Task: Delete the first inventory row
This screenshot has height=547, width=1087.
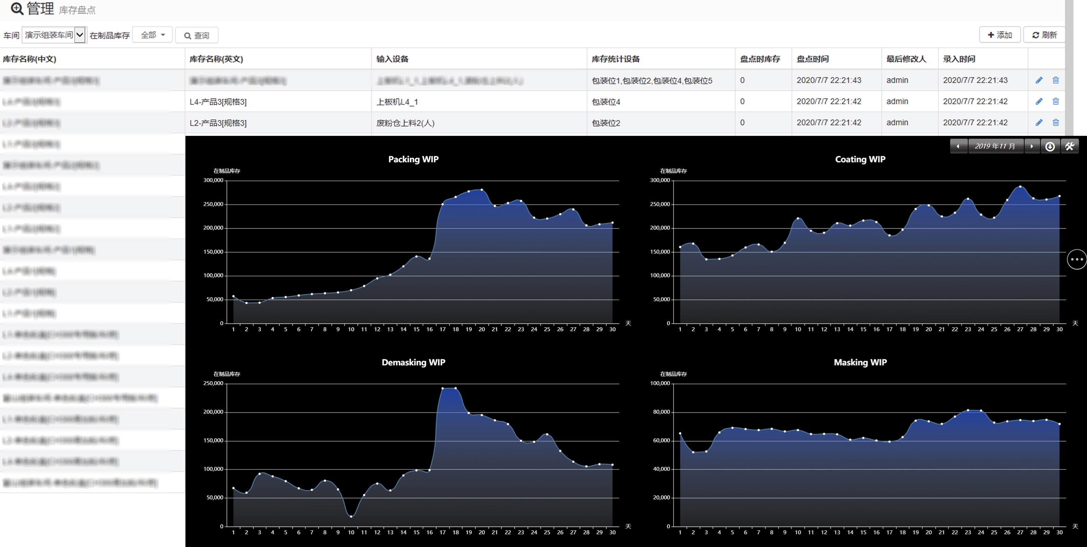Action: pos(1056,80)
